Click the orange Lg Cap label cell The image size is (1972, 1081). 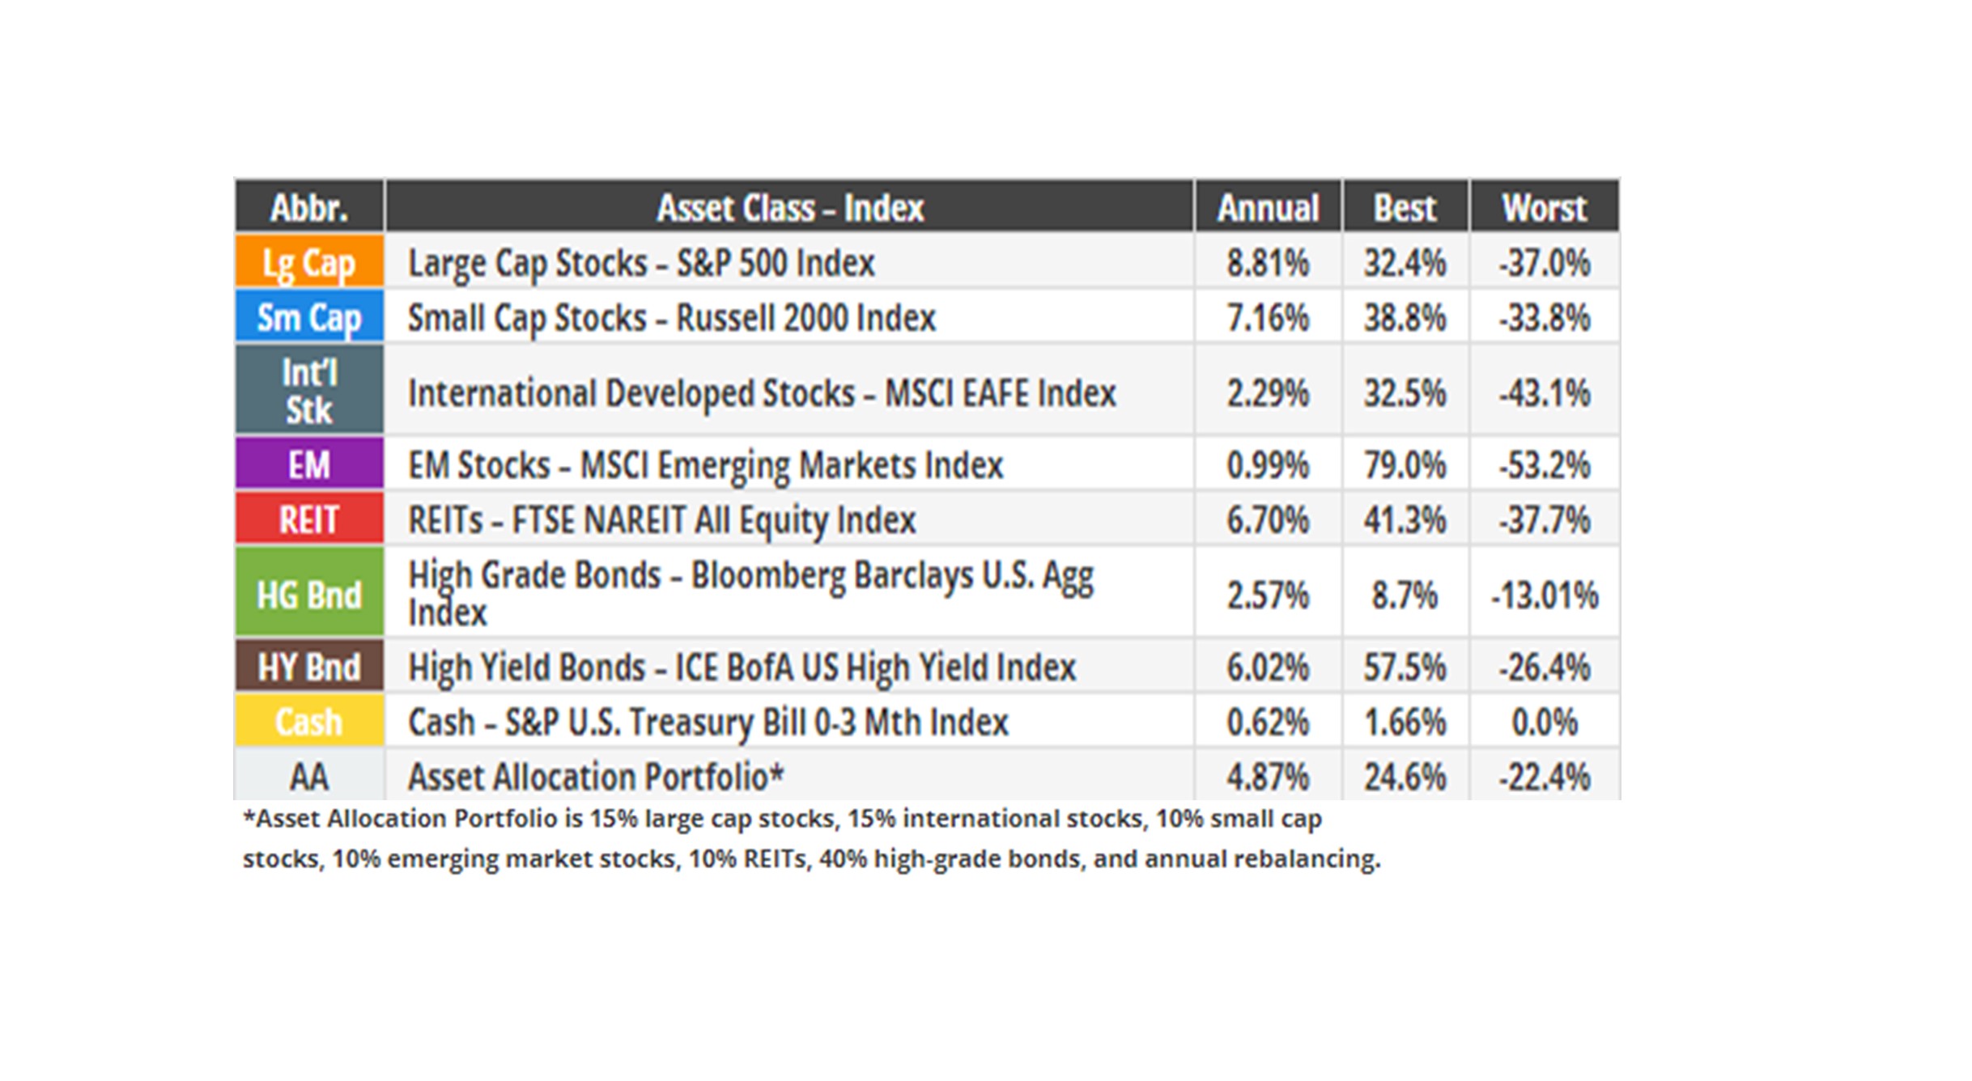click(309, 262)
